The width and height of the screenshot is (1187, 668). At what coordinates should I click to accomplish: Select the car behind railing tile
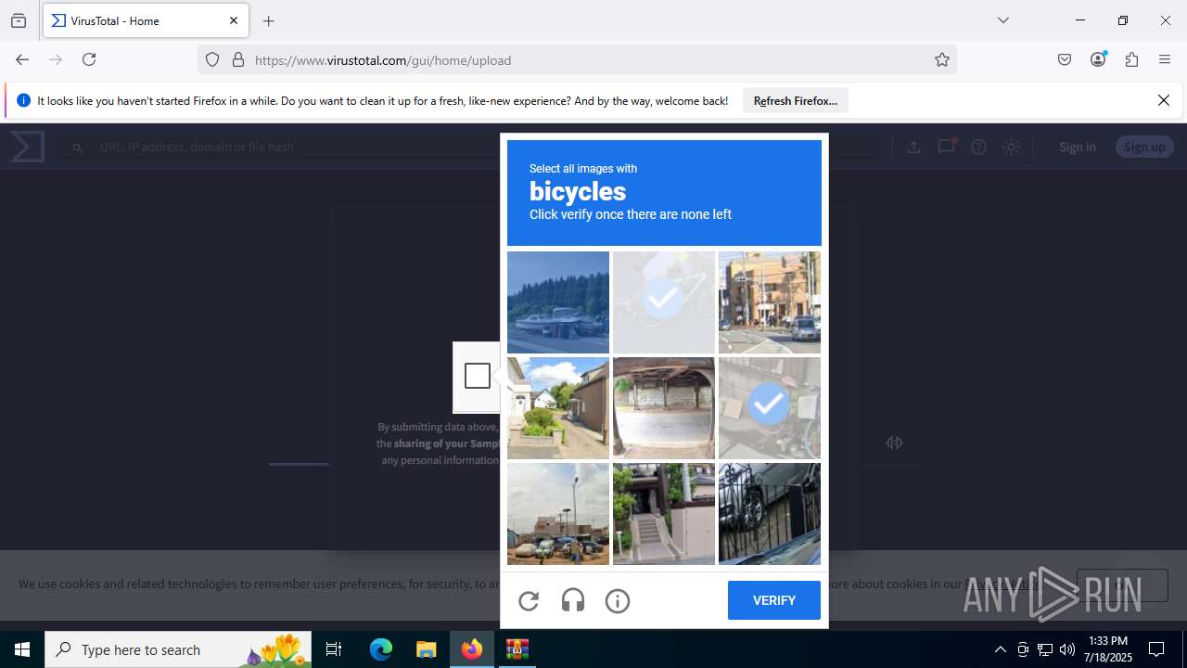pyautogui.click(x=770, y=514)
